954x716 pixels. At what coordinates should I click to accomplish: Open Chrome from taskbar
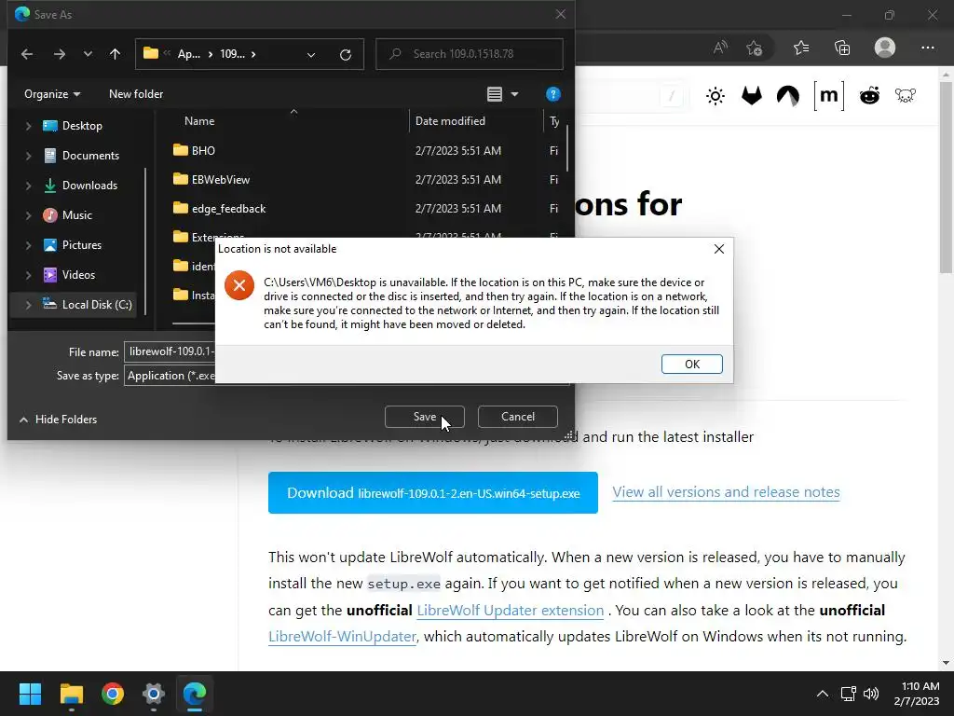pos(113,694)
